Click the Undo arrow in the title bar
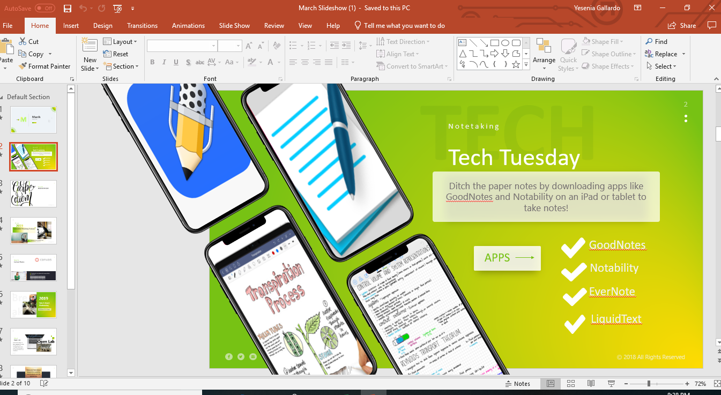Image resolution: width=721 pixels, height=395 pixels. pyautogui.click(x=83, y=8)
